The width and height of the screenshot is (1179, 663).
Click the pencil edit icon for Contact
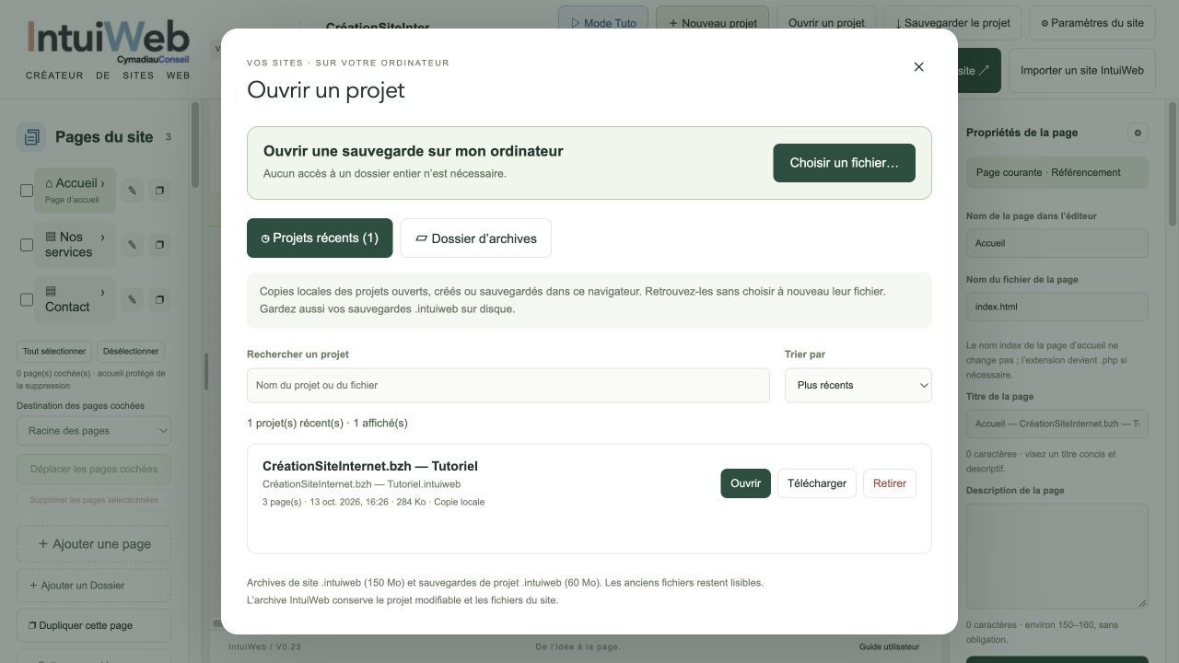click(132, 299)
